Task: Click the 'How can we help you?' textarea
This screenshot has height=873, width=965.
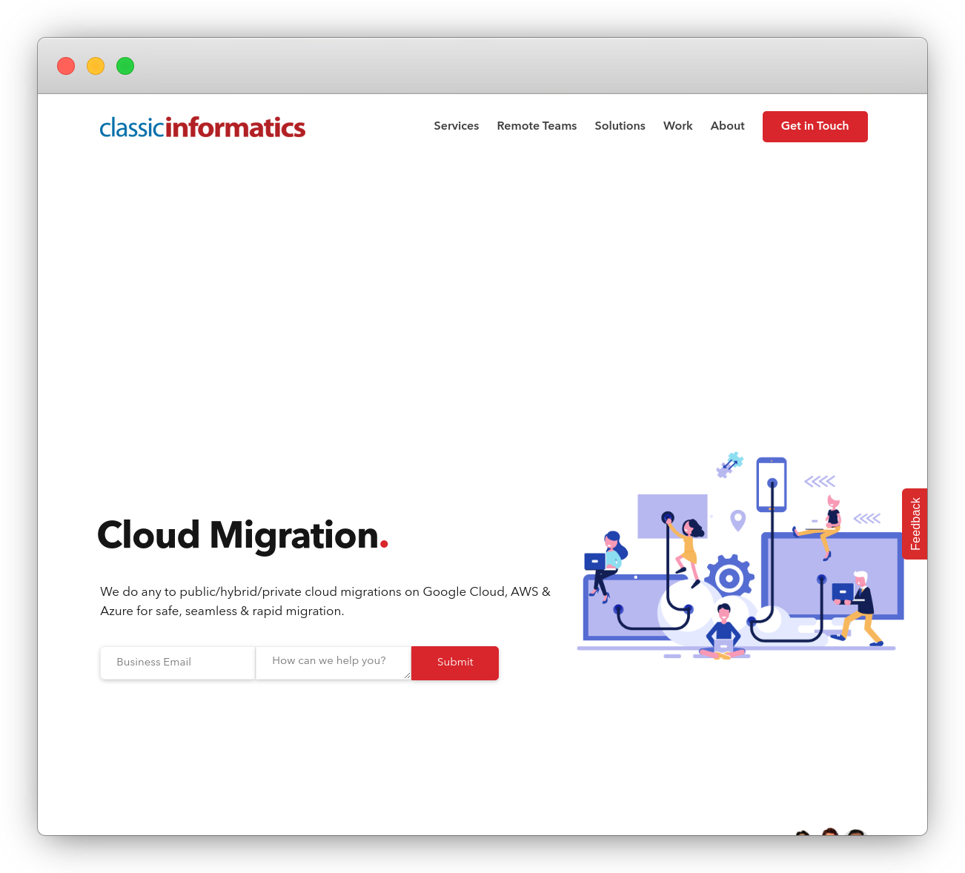Action: pyautogui.click(x=334, y=663)
